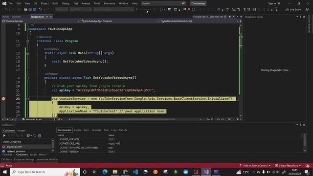Click the container list scrollbar thumb
This screenshot has width=313, height=176.
point(53,145)
